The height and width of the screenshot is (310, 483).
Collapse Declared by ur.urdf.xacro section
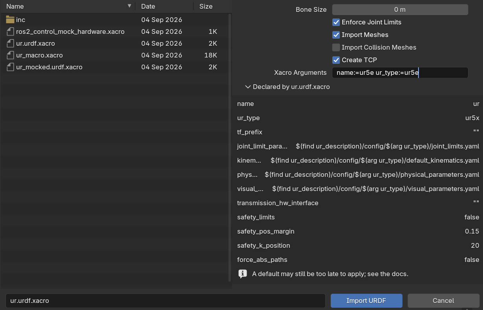[248, 87]
